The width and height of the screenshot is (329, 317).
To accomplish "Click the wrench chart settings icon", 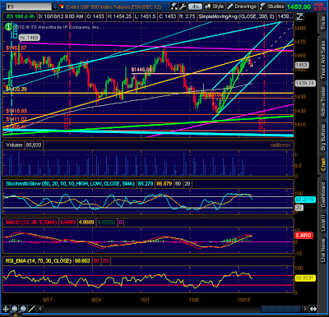I will [x=183, y=7].
